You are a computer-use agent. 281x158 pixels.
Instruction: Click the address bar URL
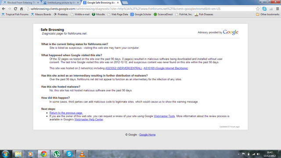tap(125, 9)
